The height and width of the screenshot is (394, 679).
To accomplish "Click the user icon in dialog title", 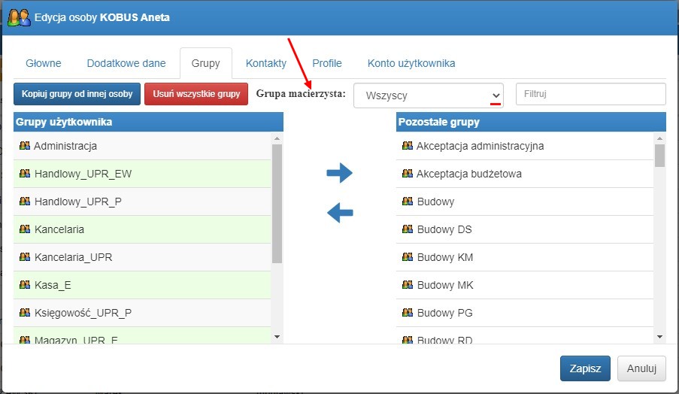I will [x=19, y=17].
